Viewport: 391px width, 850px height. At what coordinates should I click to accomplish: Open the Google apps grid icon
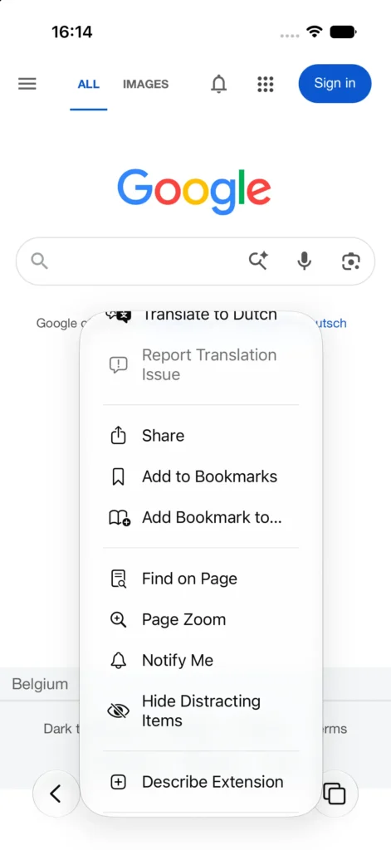coord(265,84)
